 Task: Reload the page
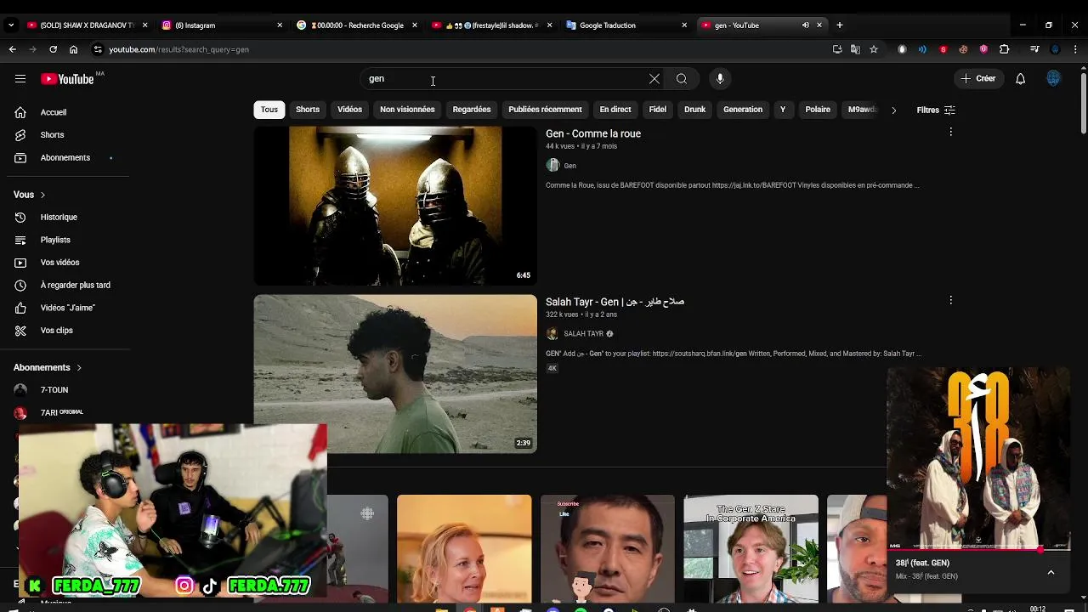click(x=53, y=49)
